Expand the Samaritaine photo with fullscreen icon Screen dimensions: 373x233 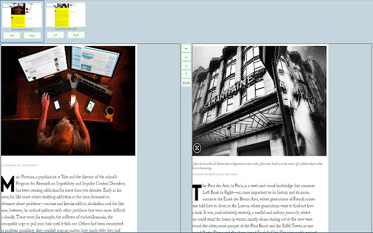point(197,148)
